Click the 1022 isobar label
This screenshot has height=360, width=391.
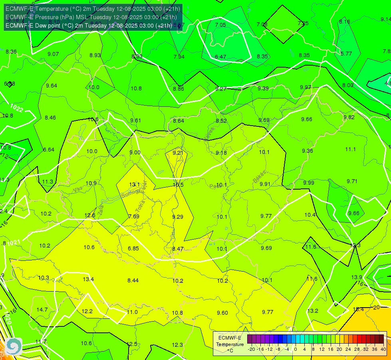click(x=17, y=108)
